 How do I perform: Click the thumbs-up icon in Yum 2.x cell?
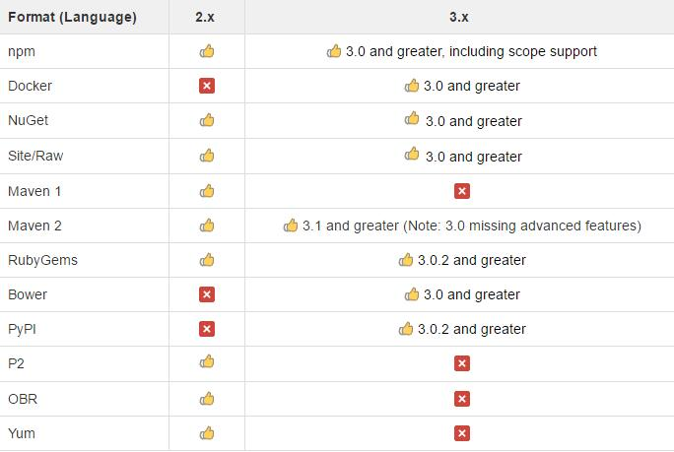click(207, 433)
